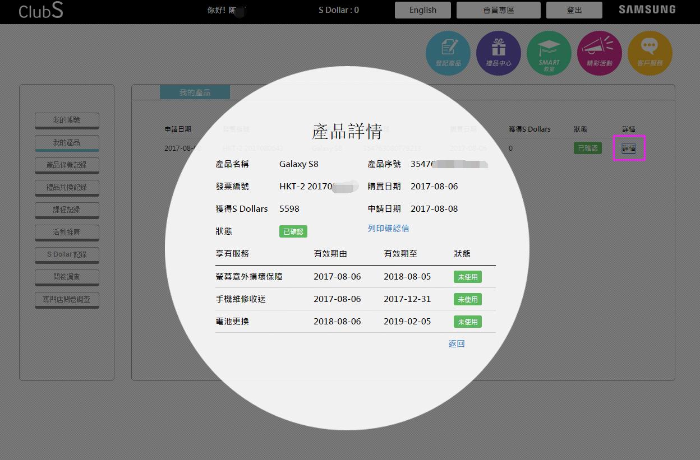Open the 會員專區 menu item
This screenshot has width=700, height=460.
click(498, 10)
